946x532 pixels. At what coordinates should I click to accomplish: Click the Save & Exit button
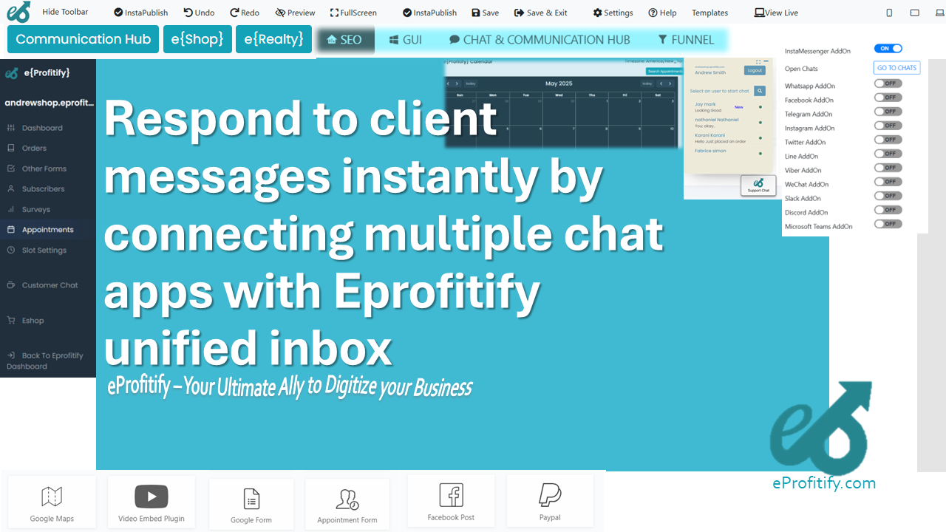(x=541, y=13)
